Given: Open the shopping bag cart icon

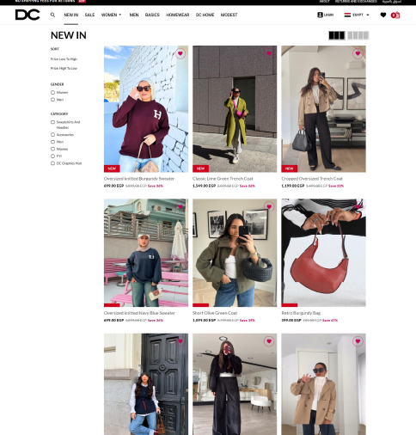Looking at the screenshot, I should 395,15.
